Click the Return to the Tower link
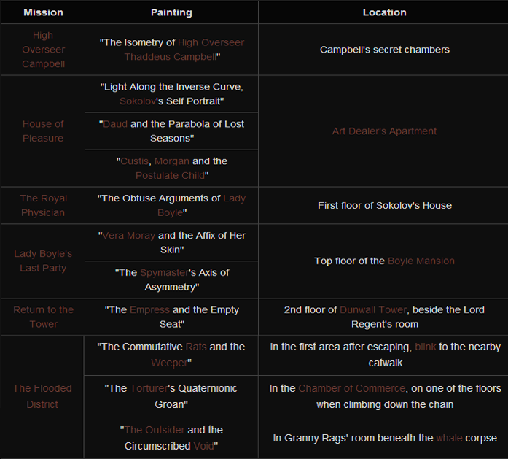 pyautogui.click(x=43, y=317)
